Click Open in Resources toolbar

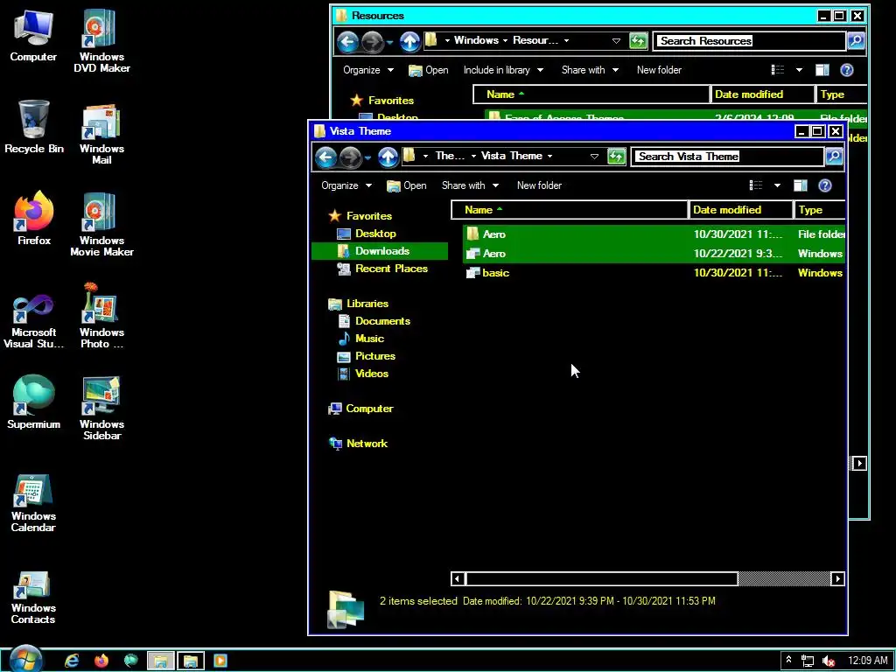tap(429, 70)
